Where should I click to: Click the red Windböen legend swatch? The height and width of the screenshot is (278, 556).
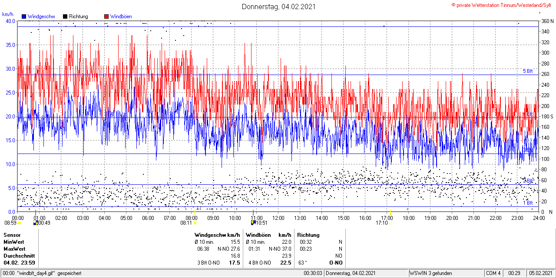(x=106, y=16)
